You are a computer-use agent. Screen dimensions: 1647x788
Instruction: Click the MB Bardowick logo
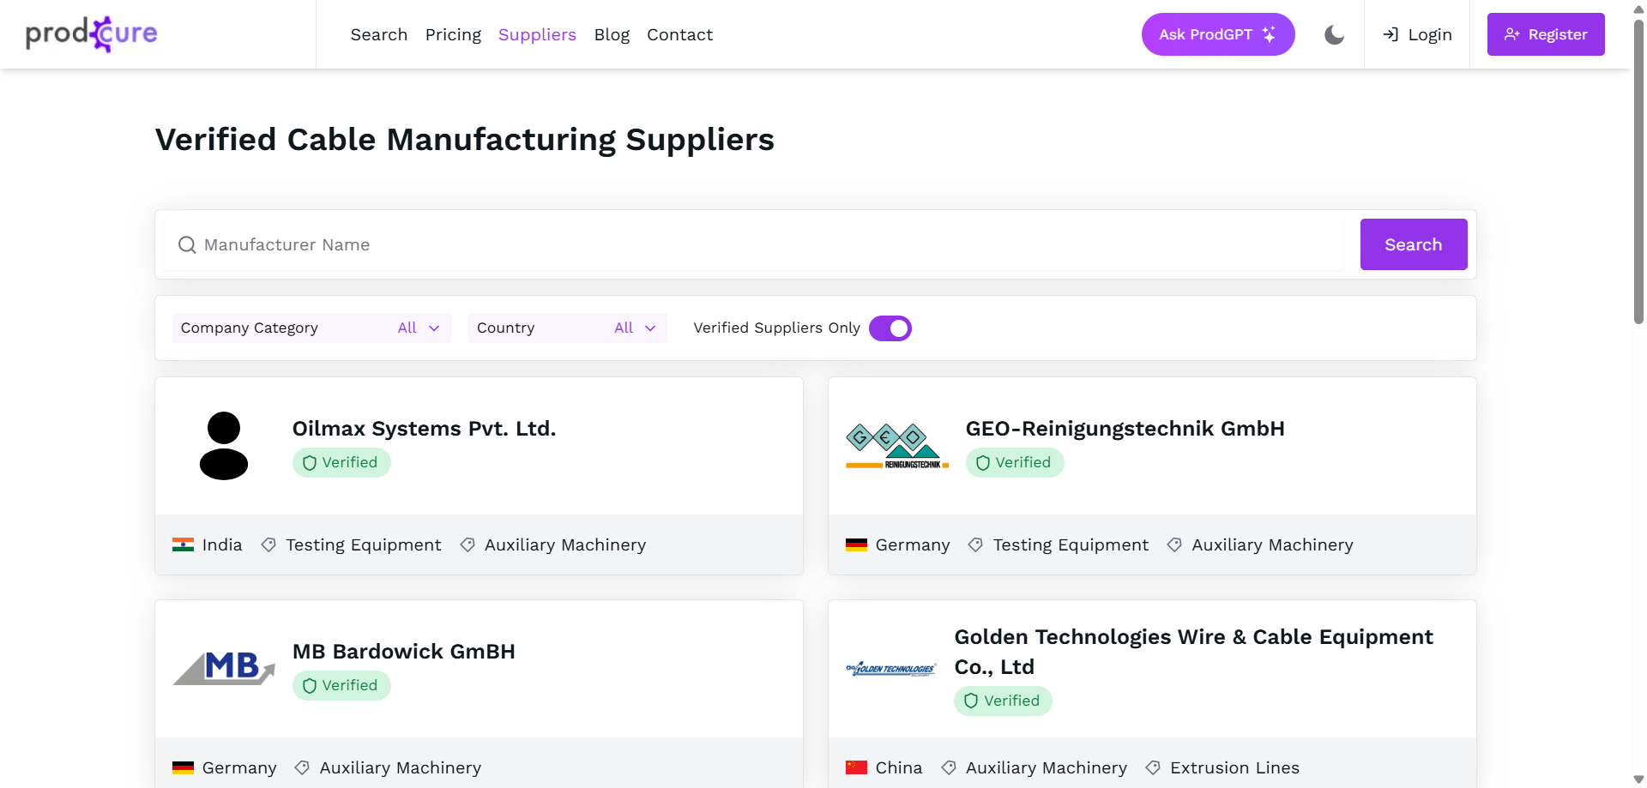224,669
